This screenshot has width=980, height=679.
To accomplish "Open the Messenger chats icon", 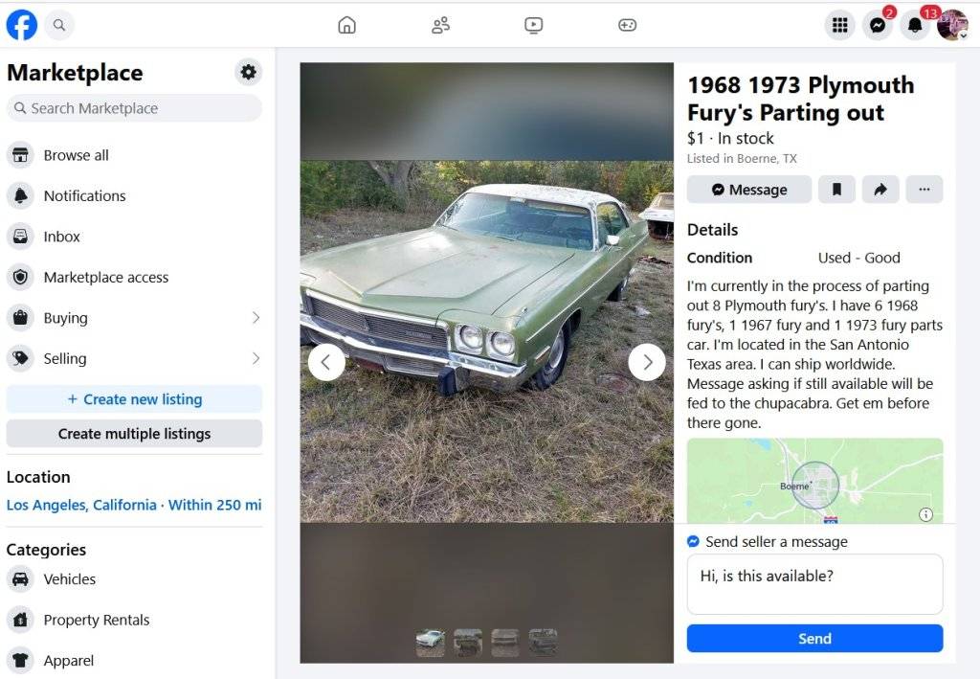I will (878, 26).
